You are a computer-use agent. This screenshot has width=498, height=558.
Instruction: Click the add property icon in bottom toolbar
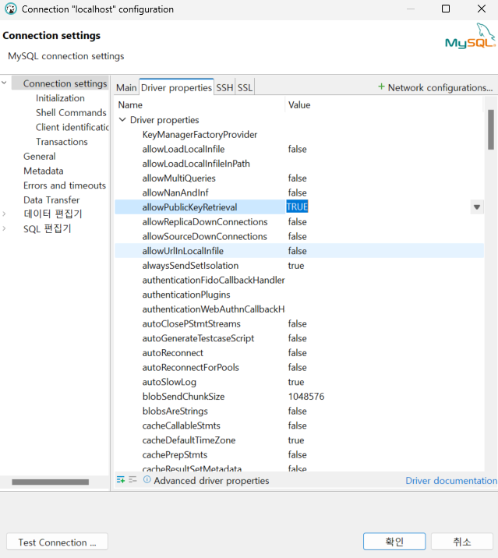(x=121, y=480)
